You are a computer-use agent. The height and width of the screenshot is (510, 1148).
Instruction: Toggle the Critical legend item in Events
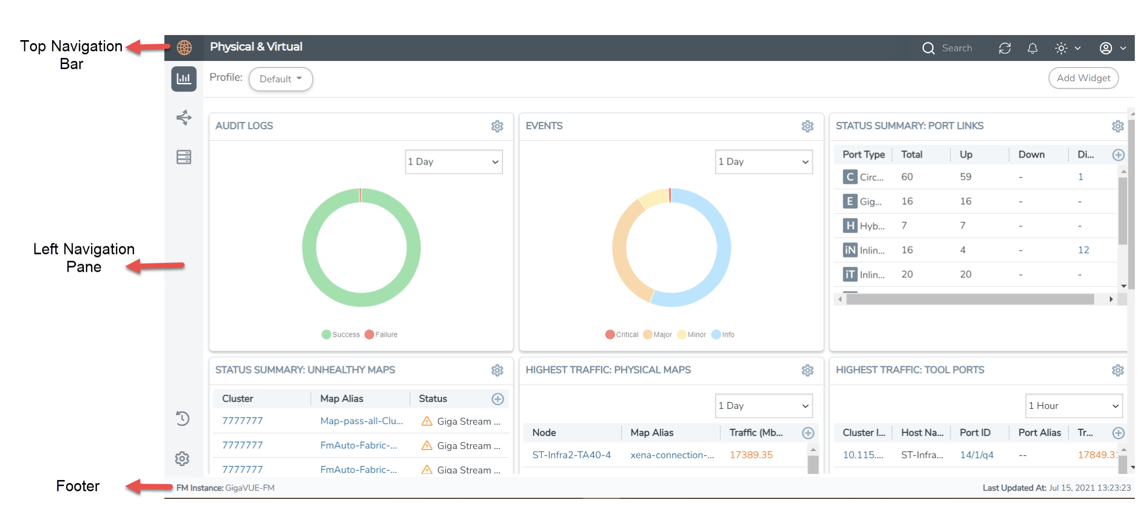(622, 335)
